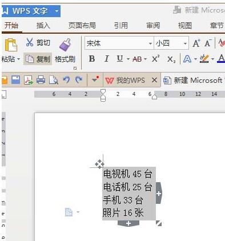Image resolution: width=225 pixels, height=241 pixels.
Task: Click the table move handle cross icon
Action: (99, 164)
